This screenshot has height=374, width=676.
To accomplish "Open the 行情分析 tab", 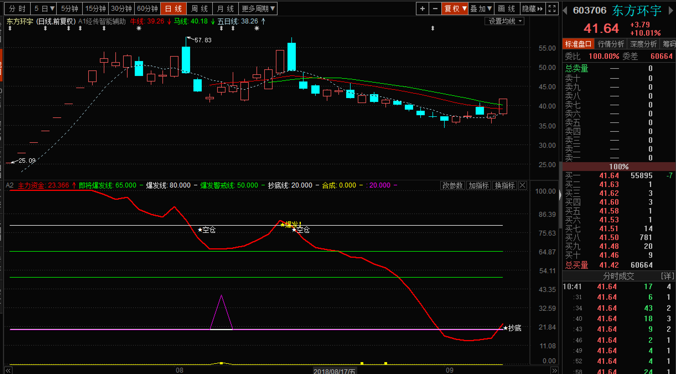I will point(611,44).
